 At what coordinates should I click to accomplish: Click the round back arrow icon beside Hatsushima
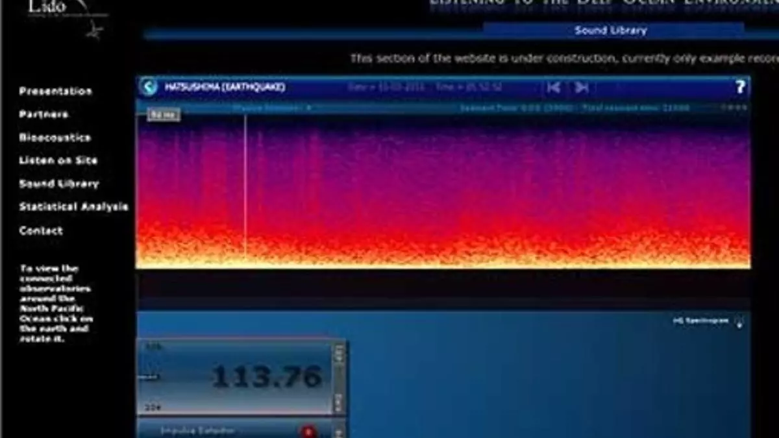click(149, 87)
